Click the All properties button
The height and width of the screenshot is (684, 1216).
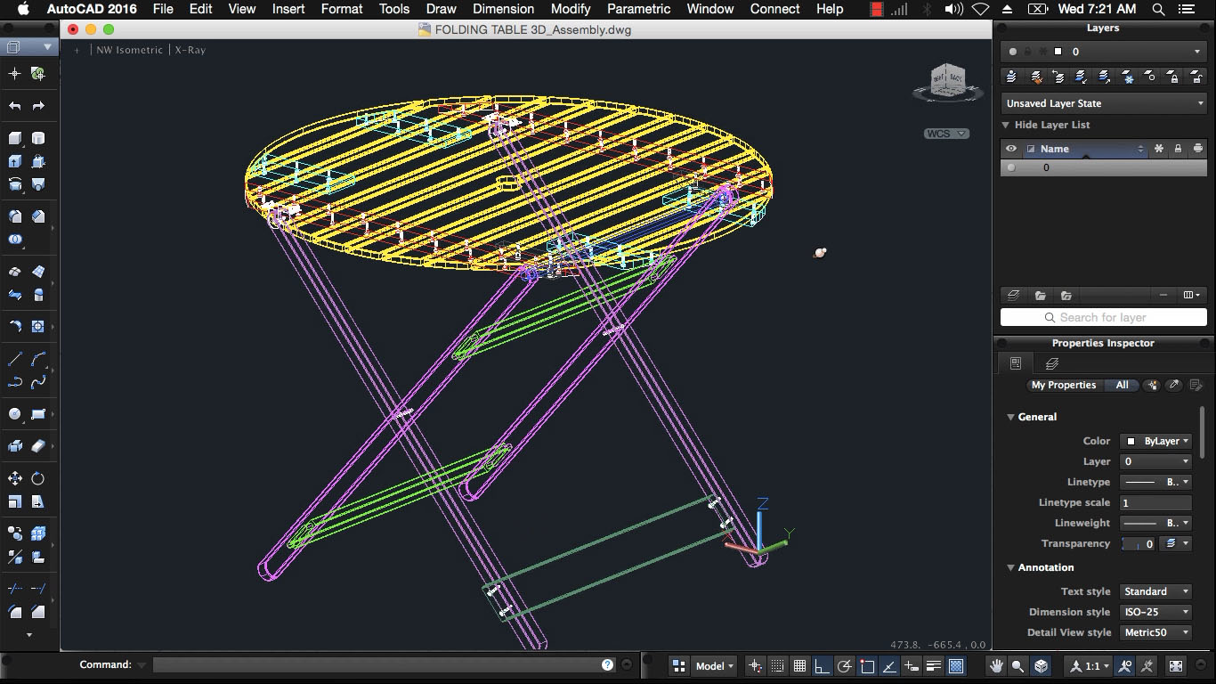pyautogui.click(x=1122, y=386)
